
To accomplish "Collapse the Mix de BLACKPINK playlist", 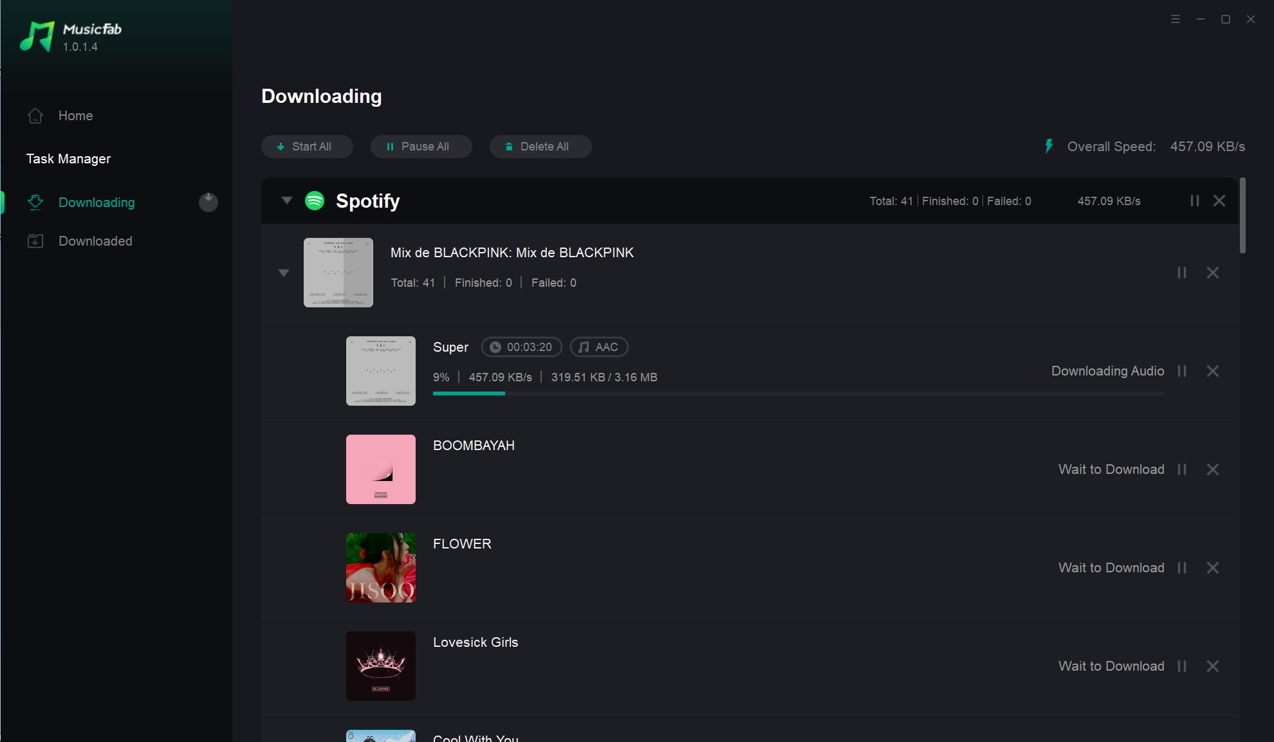I will [284, 273].
